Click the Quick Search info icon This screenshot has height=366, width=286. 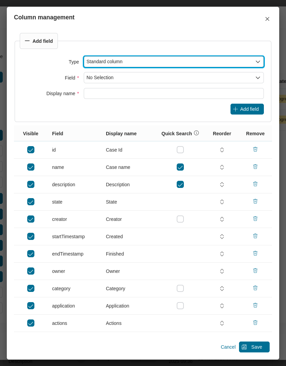point(196,133)
